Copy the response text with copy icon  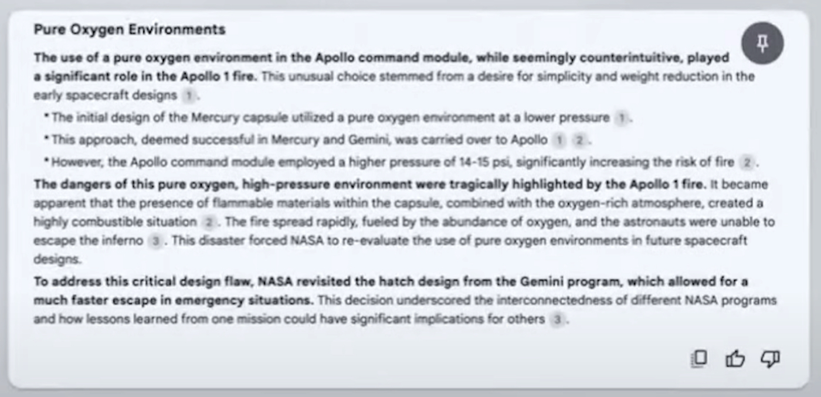tap(699, 359)
